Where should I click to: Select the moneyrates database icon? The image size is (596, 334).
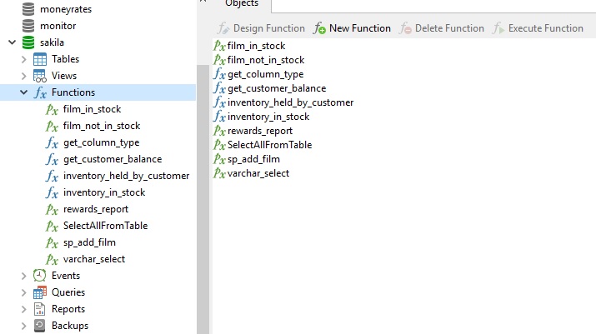click(x=28, y=9)
